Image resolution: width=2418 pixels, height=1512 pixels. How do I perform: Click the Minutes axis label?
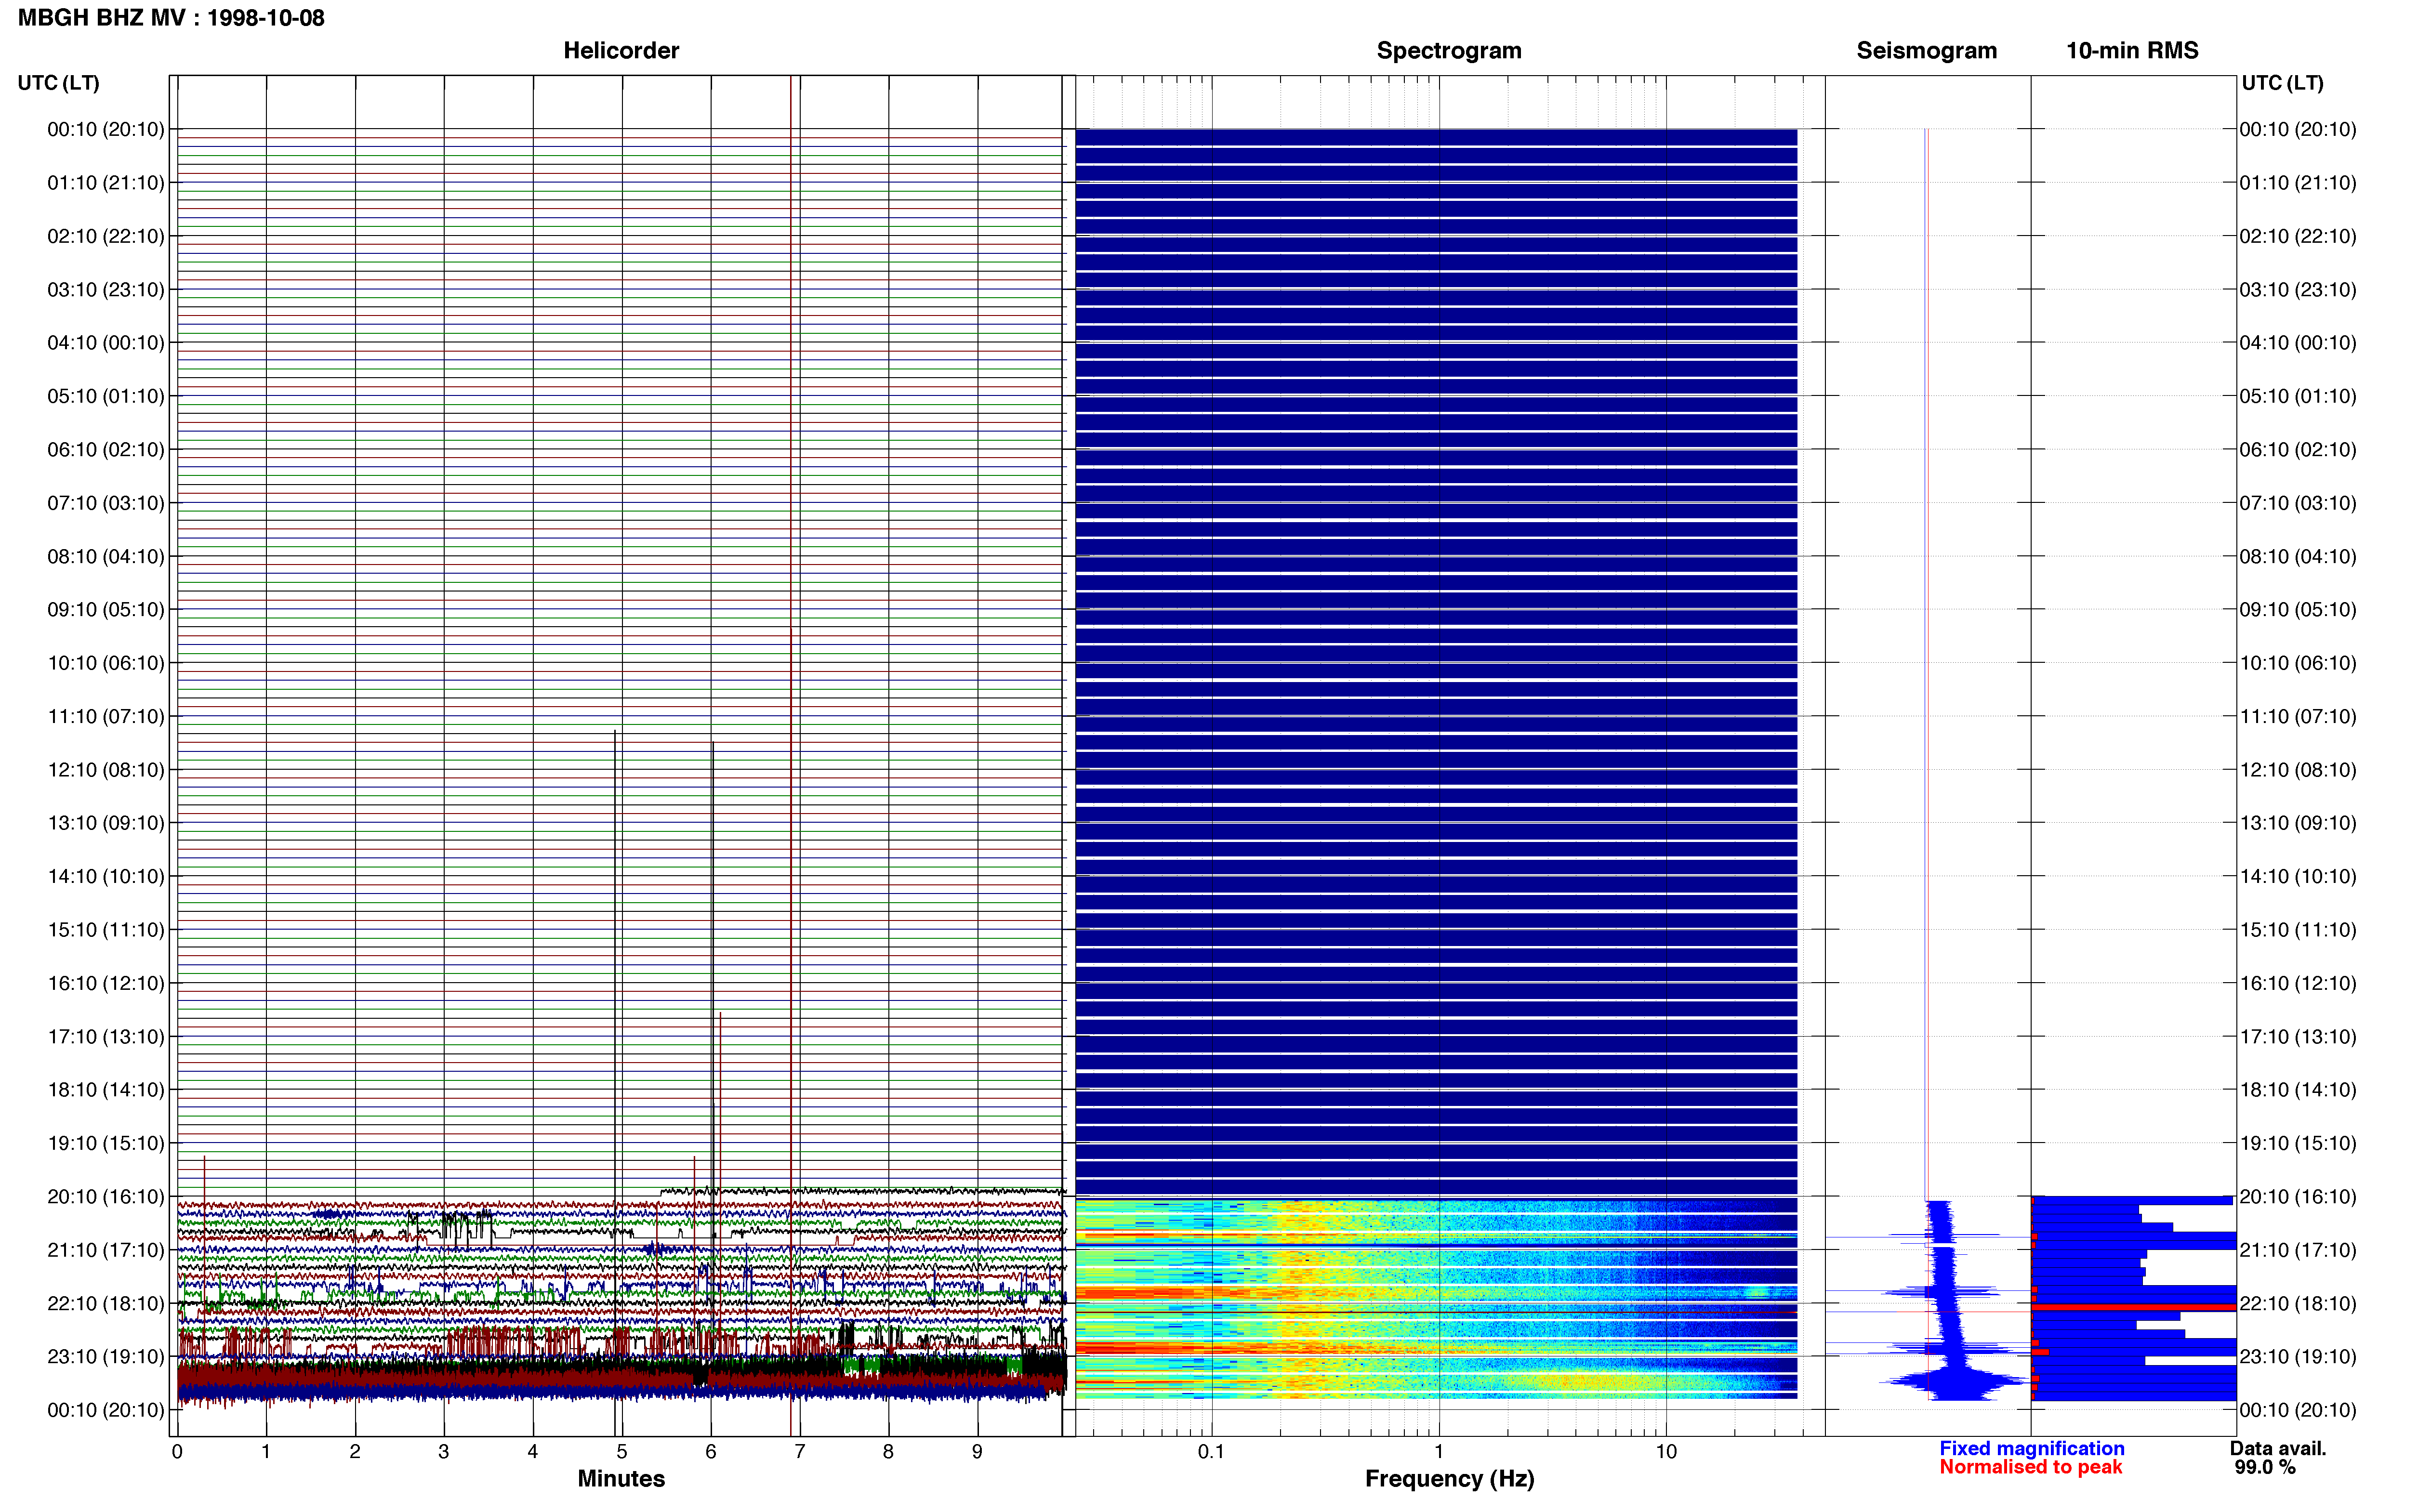(x=621, y=1479)
